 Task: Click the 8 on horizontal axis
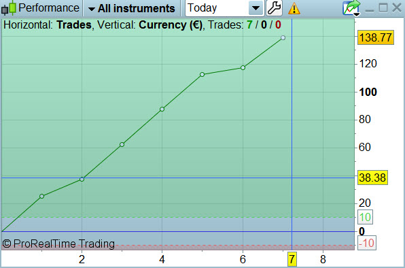coord(323,259)
